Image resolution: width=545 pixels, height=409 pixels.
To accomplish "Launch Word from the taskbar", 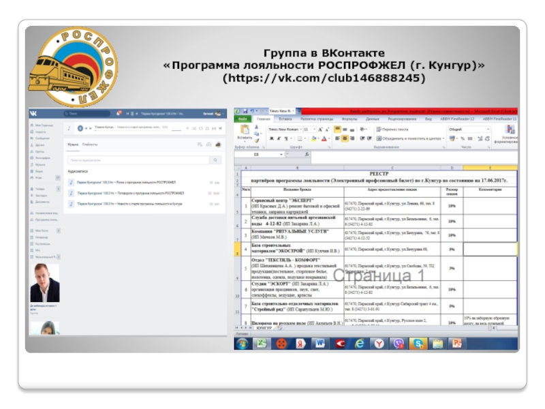I will (x=320, y=344).
